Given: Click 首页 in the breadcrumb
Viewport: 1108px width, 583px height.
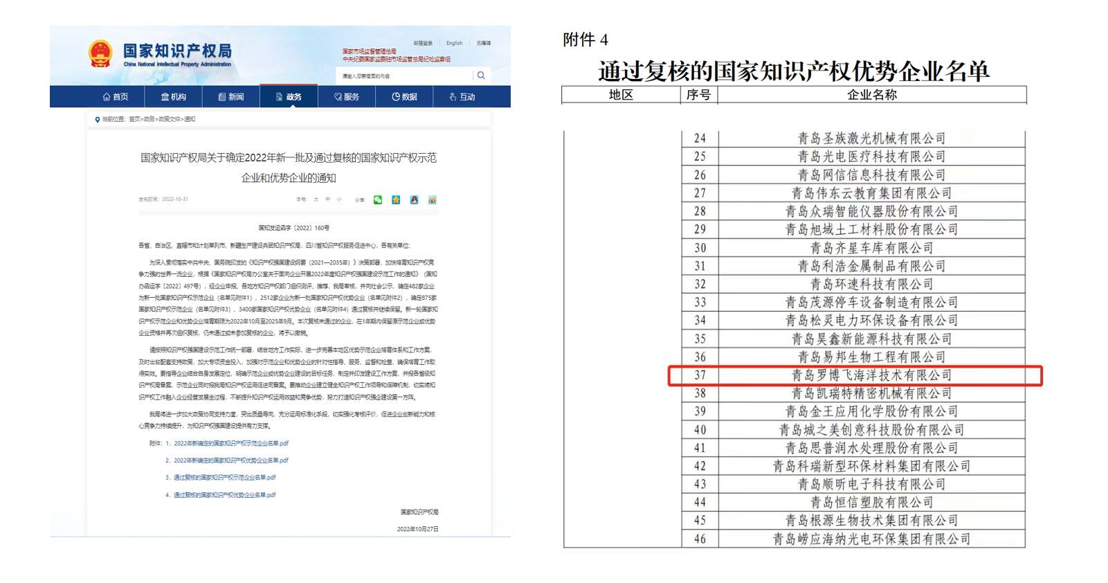Looking at the screenshot, I should 134,119.
